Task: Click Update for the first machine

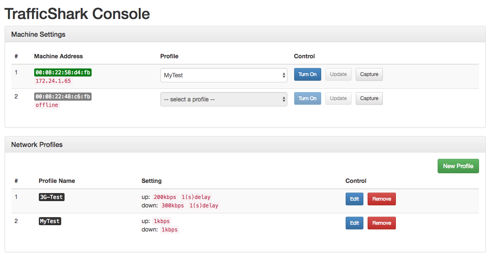Action: [x=338, y=74]
